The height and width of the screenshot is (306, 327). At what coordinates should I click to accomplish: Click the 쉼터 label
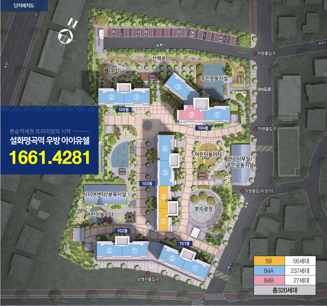pos(115,70)
